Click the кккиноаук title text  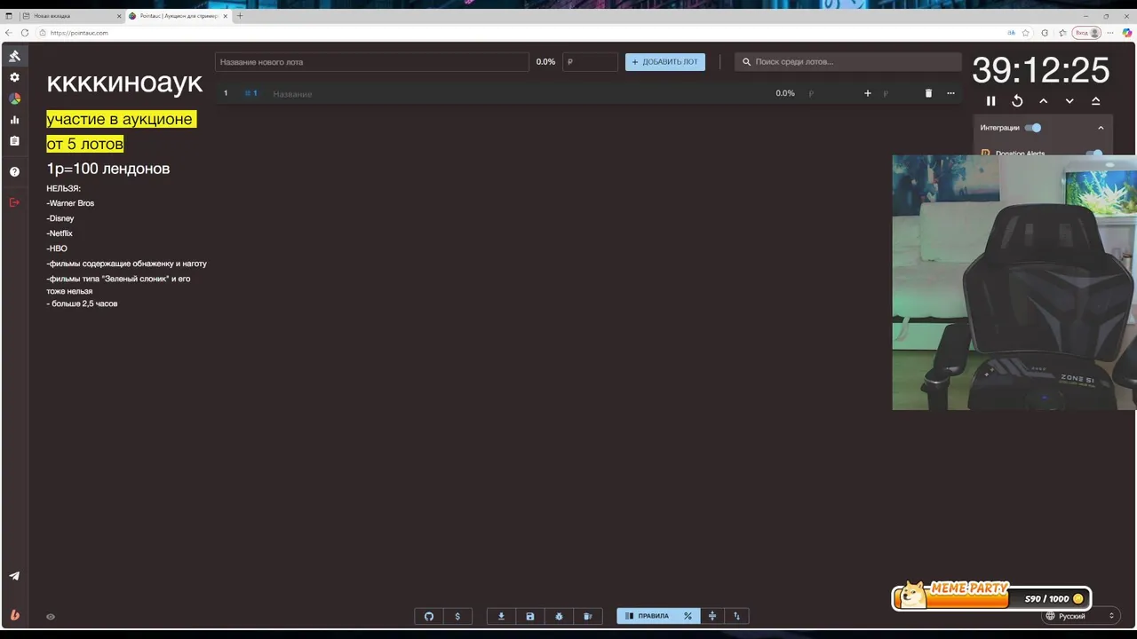click(124, 83)
